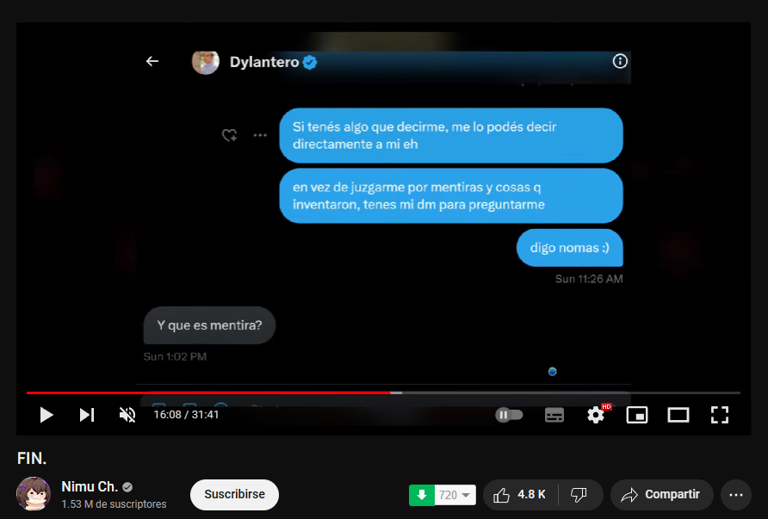Click the blue verified badge next to Dylantero
Image resolution: width=768 pixels, height=519 pixels.
[x=310, y=62]
